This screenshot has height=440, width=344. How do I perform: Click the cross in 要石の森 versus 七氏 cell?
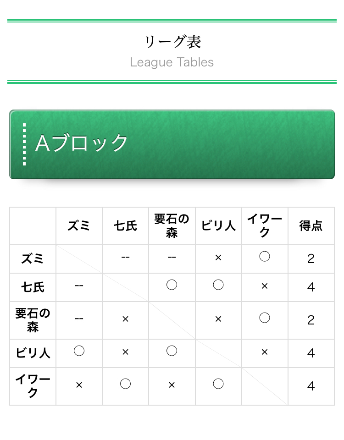point(125,319)
